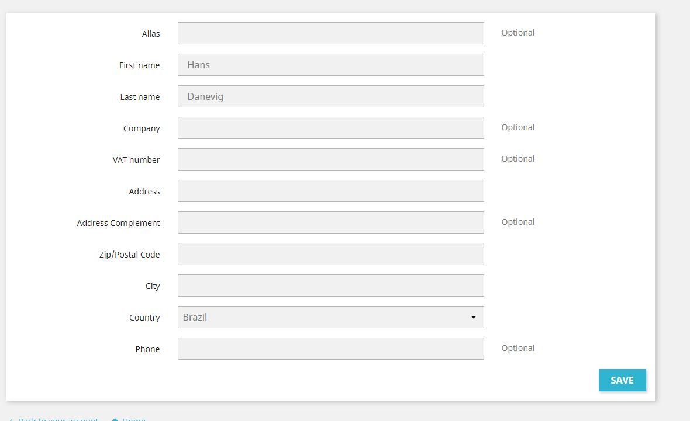Click the Address input field
Screen dimensions: 690x421
coord(330,191)
